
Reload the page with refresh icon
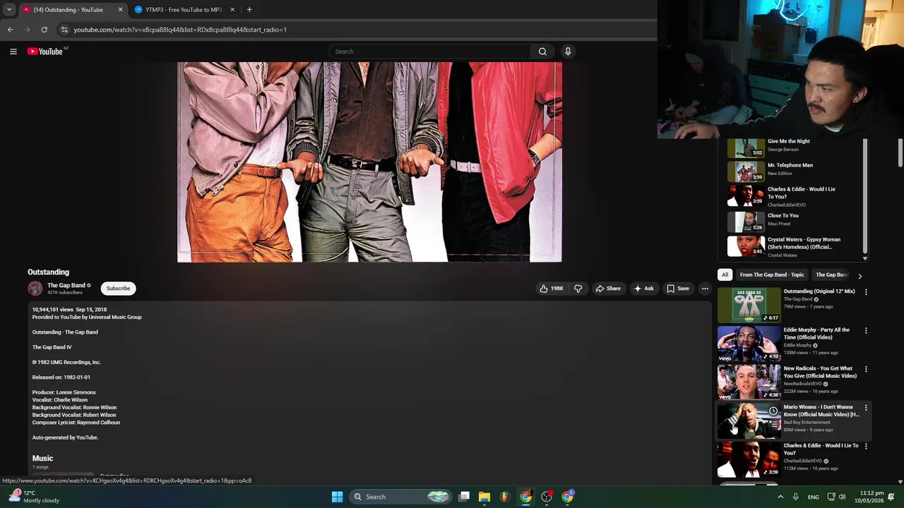coord(44,30)
